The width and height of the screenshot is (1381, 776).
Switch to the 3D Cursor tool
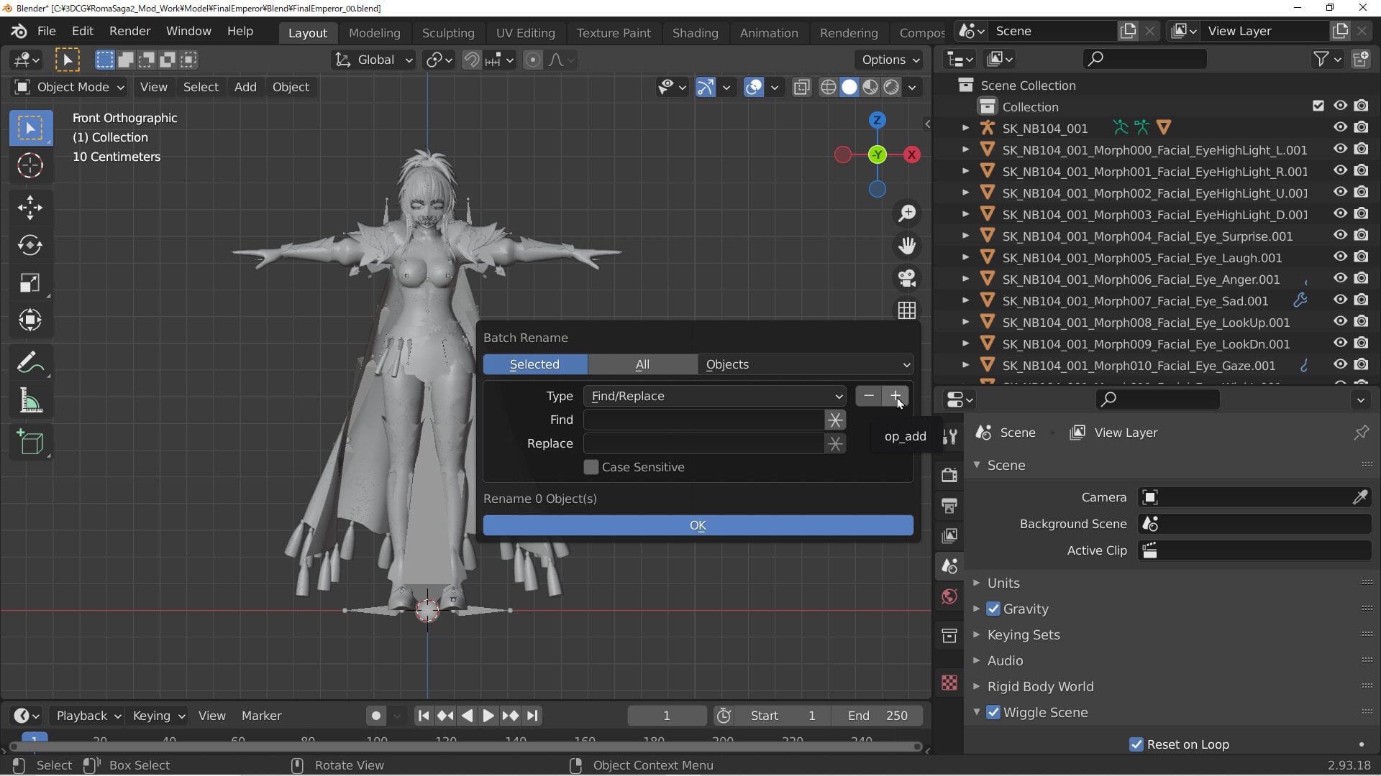[x=30, y=165]
